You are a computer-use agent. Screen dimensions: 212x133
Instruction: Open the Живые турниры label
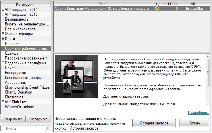click(19, 34)
